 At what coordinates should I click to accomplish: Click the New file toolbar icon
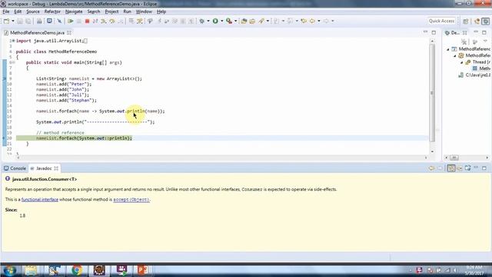(6, 21)
